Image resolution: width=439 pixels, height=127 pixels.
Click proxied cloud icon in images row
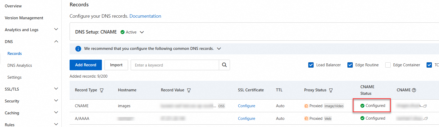click(x=306, y=106)
